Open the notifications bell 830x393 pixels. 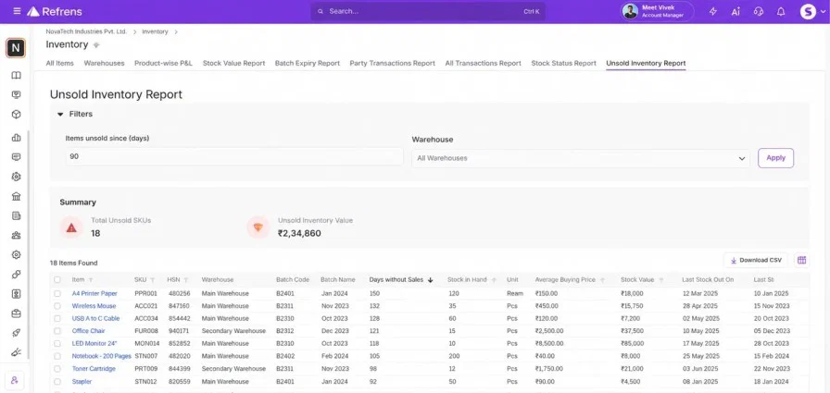[x=781, y=11]
